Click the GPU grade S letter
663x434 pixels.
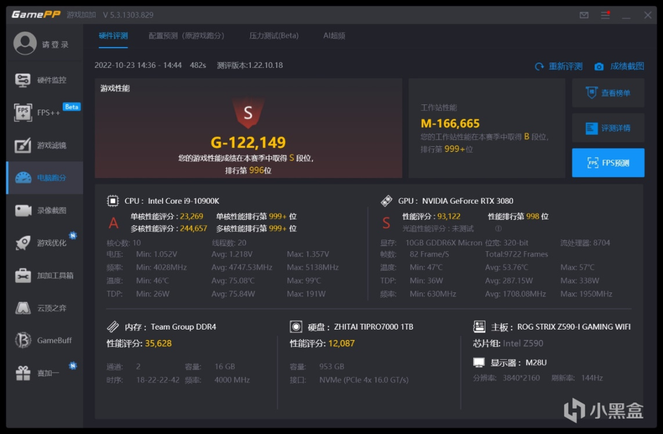386,223
